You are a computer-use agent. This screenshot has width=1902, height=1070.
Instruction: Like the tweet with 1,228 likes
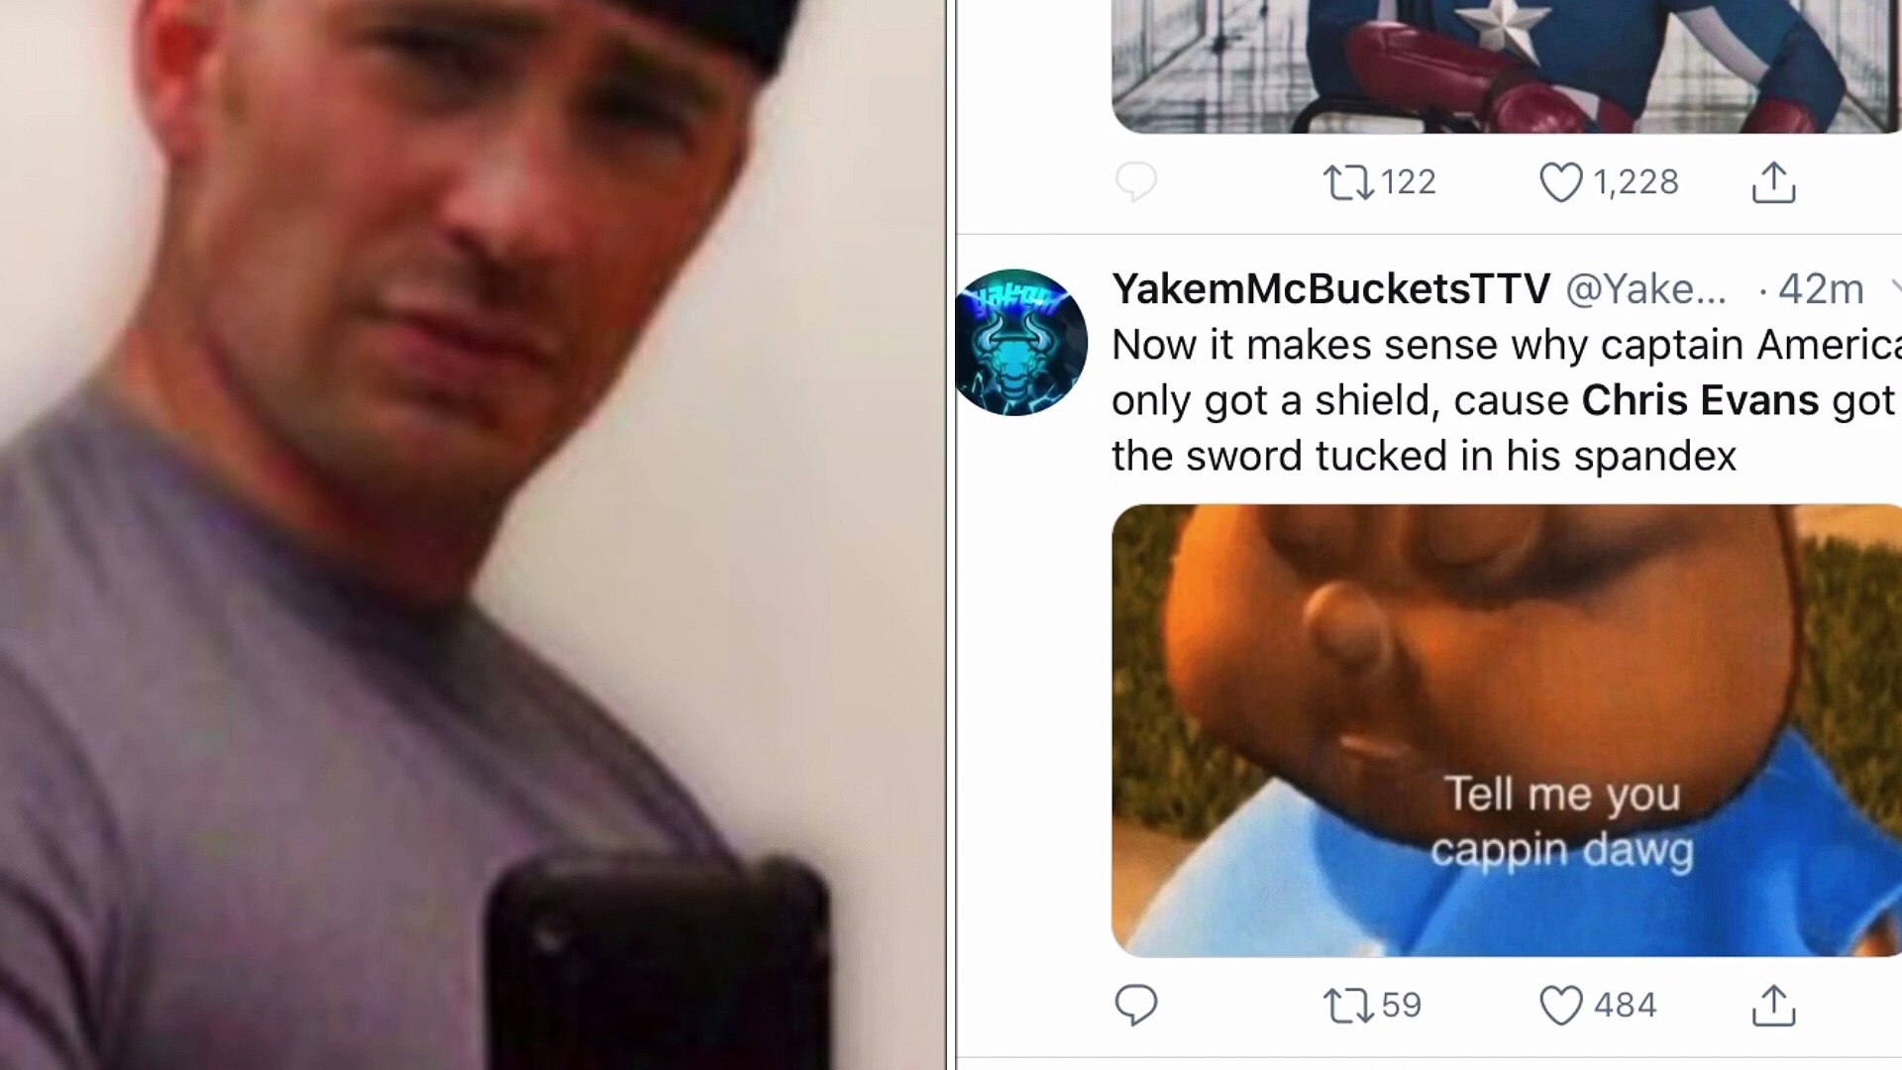[1560, 182]
